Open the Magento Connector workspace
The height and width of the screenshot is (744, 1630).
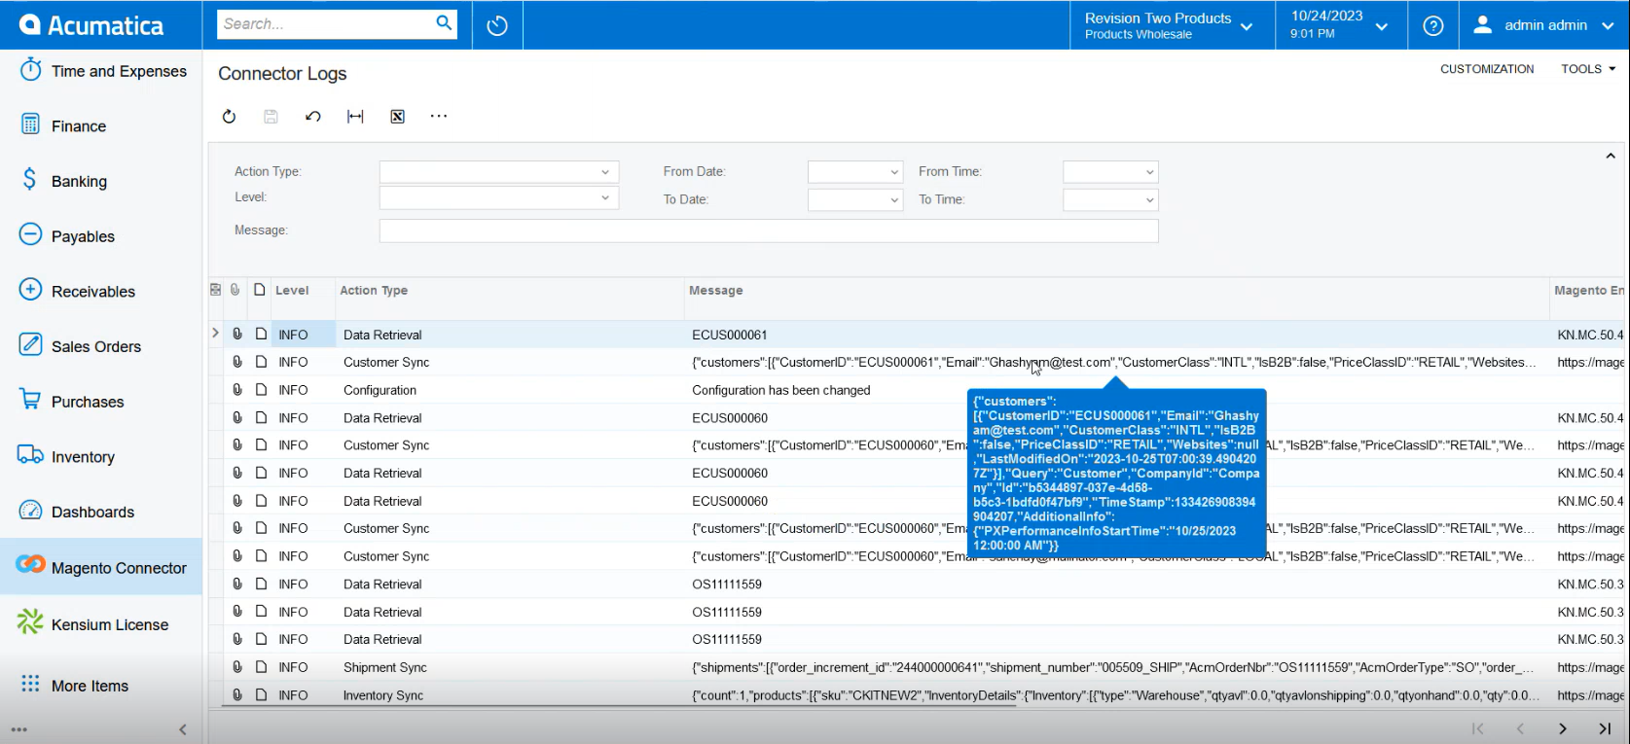pos(101,567)
